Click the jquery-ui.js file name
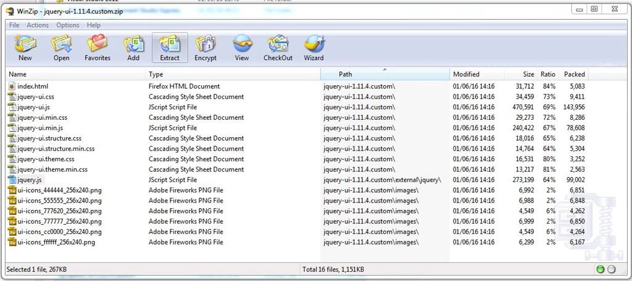The image size is (632, 281). point(33,107)
